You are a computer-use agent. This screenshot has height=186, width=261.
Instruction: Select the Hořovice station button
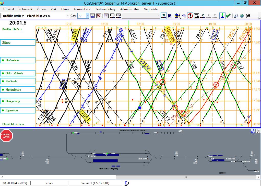(18, 60)
